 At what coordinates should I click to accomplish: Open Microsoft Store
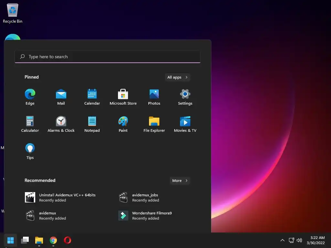pyautogui.click(x=123, y=97)
